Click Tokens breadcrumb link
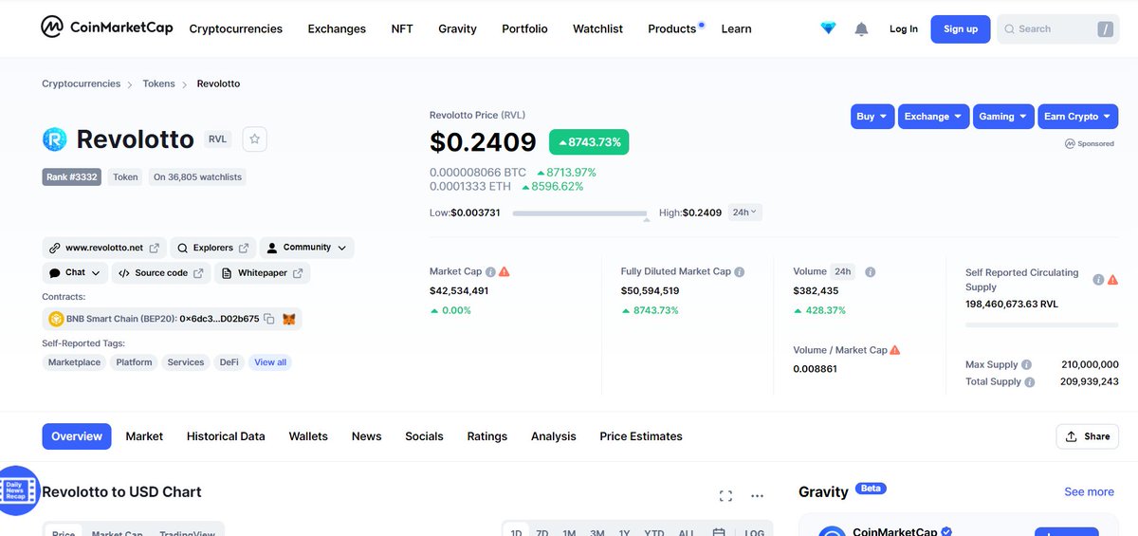The width and height of the screenshot is (1138, 536). [x=159, y=83]
